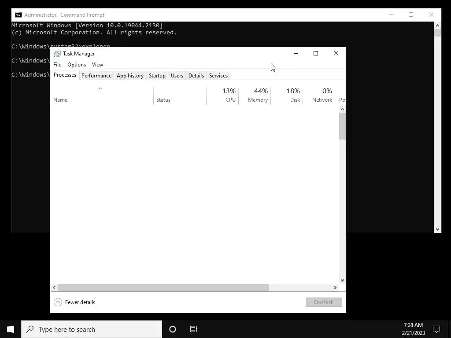Click Command Prompt scrollbar up arrow
This screenshot has height=338, width=451.
click(x=437, y=25)
